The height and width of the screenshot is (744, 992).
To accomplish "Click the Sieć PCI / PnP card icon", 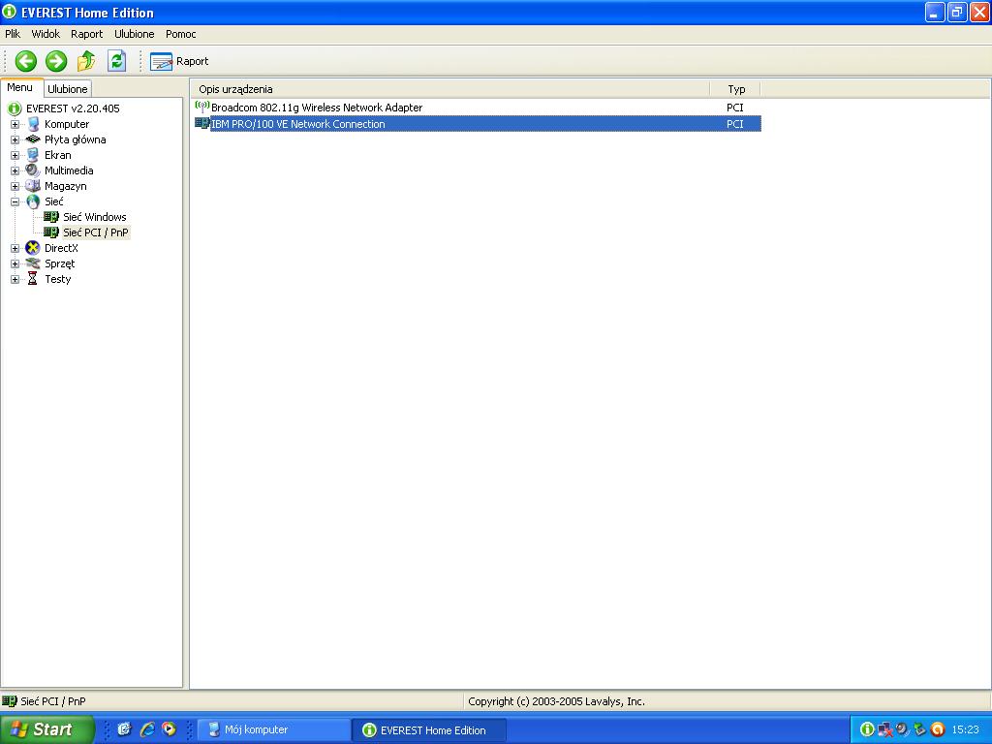I will coord(51,232).
